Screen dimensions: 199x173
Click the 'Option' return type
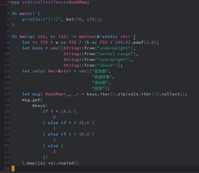coord(87,36)
